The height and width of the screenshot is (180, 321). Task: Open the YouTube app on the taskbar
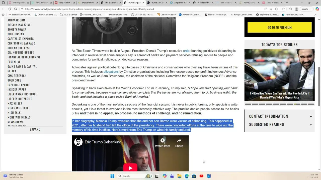click(x=201, y=176)
